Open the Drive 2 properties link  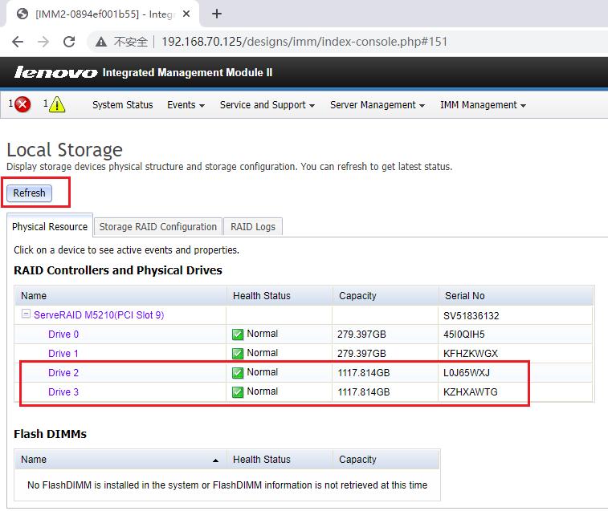63,373
